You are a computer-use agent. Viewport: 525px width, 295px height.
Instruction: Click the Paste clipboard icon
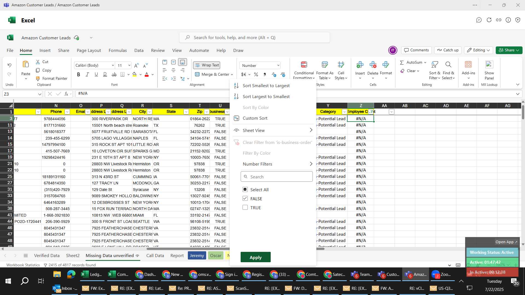[26, 64]
